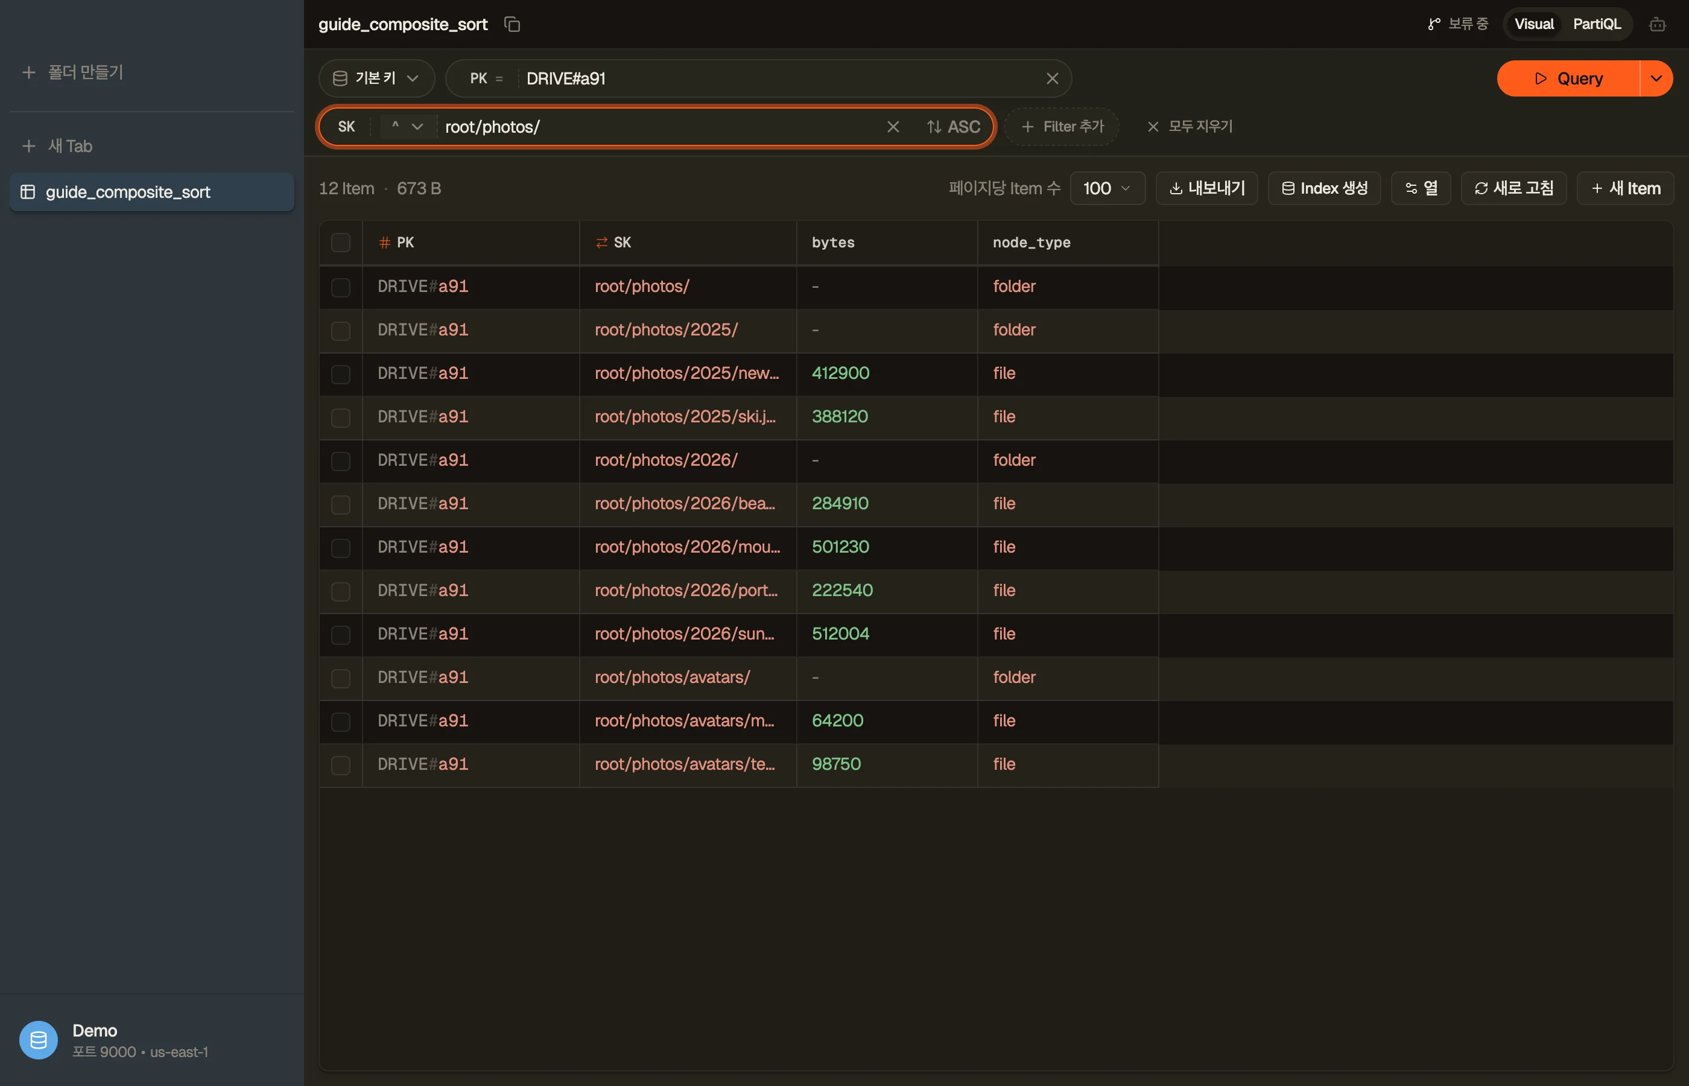1689x1086 pixels.
Task: Click 폴더 만들기 in sidebar
Action: (74, 72)
